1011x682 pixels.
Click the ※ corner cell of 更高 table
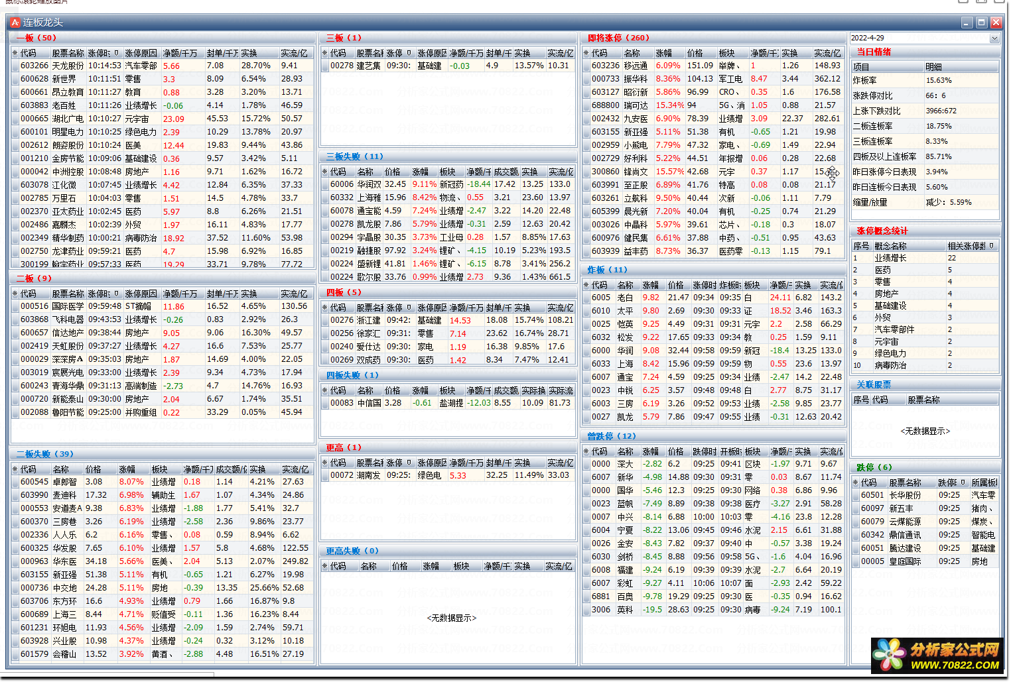tap(325, 463)
